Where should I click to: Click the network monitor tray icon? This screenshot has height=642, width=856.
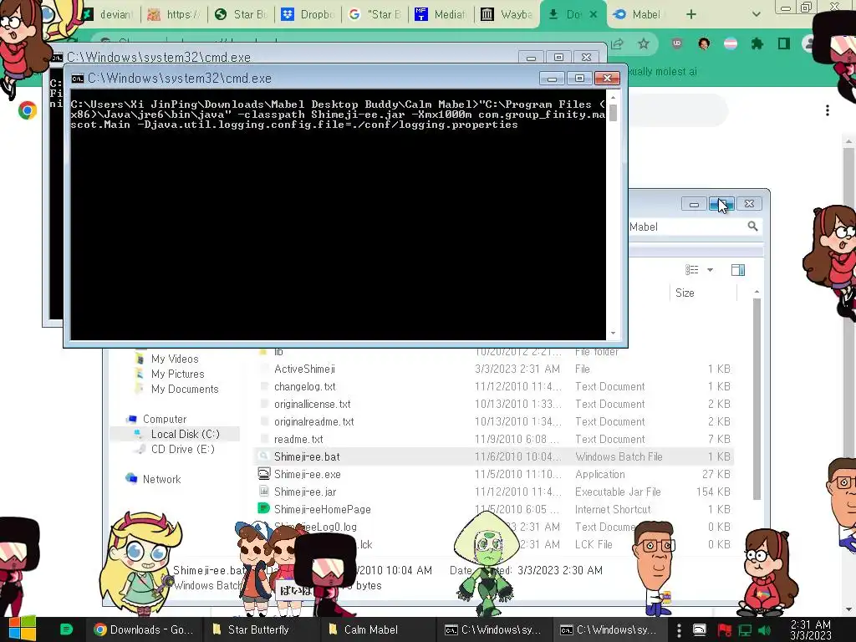click(x=745, y=630)
